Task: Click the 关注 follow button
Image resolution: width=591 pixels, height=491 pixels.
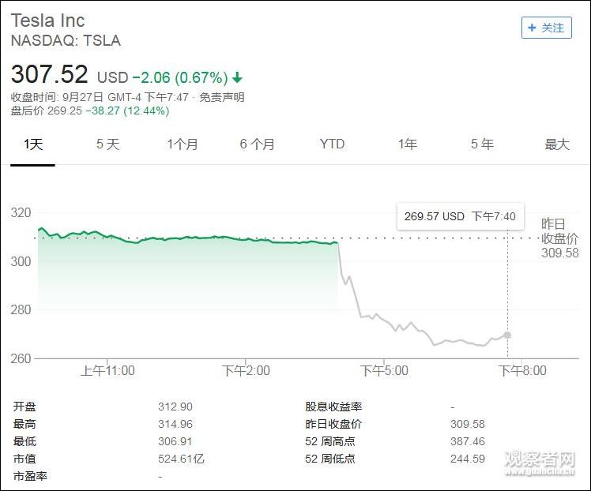Action: [x=546, y=28]
